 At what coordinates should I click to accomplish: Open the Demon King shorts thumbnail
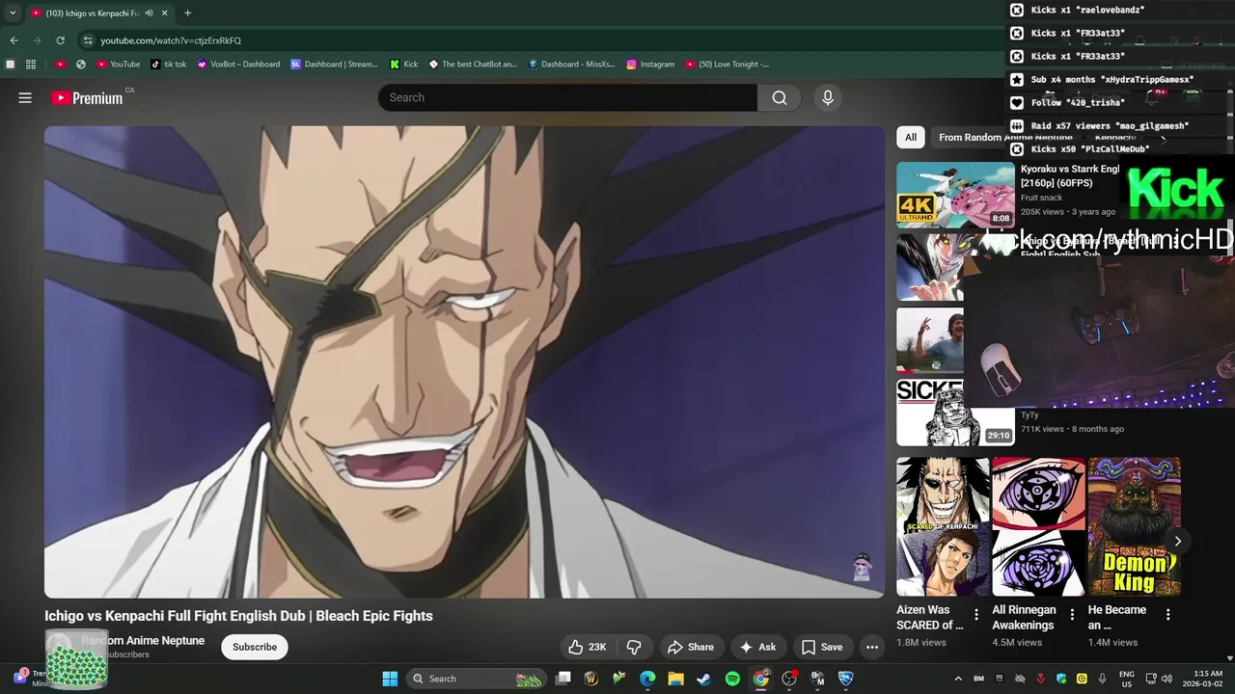tap(1134, 526)
